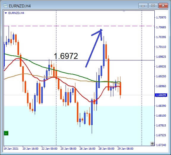The height and width of the screenshot is (155, 171).
Task: Click the 1.67240 price scale value
Action: click(161, 145)
